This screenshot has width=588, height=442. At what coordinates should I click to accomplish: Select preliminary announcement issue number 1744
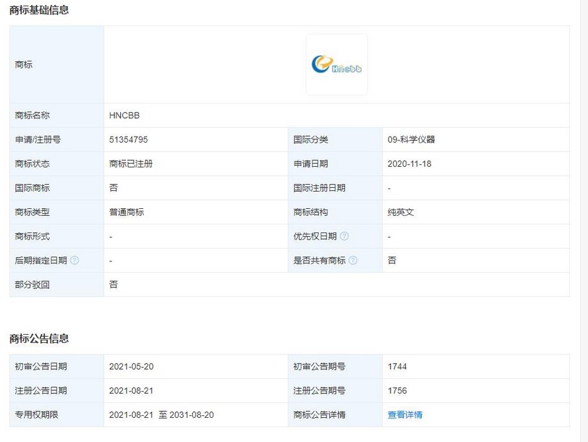click(x=397, y=367)
